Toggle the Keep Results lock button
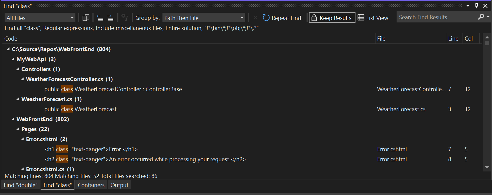 332,18
